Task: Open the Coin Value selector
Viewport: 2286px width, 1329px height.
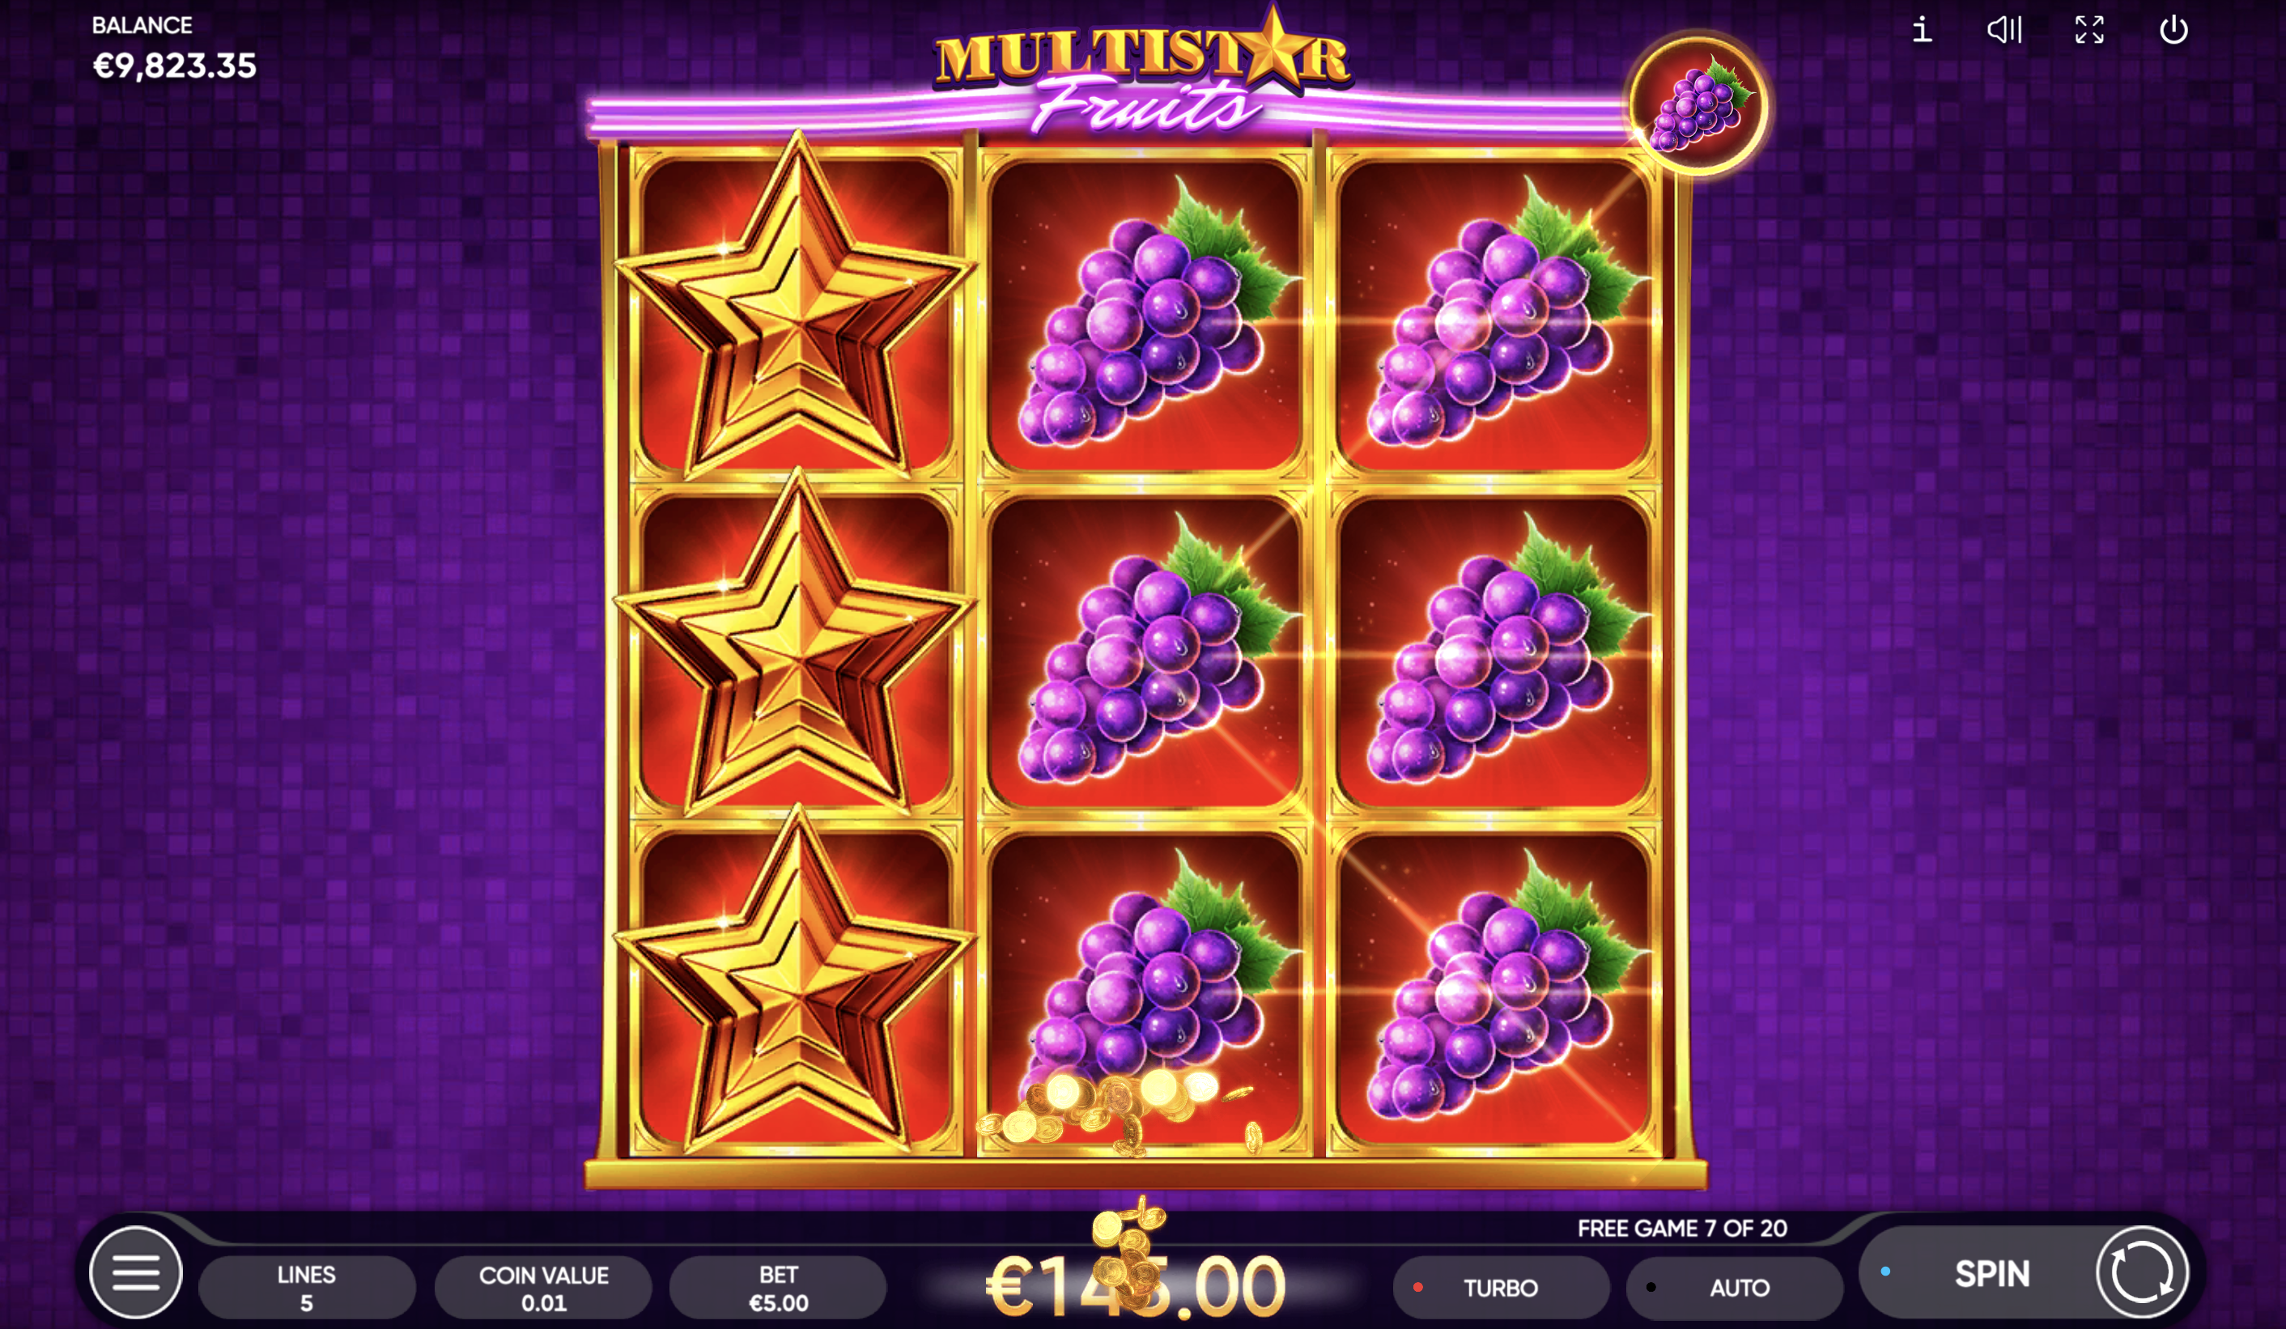Action: pyautogui.click(x=543, y=1287)
